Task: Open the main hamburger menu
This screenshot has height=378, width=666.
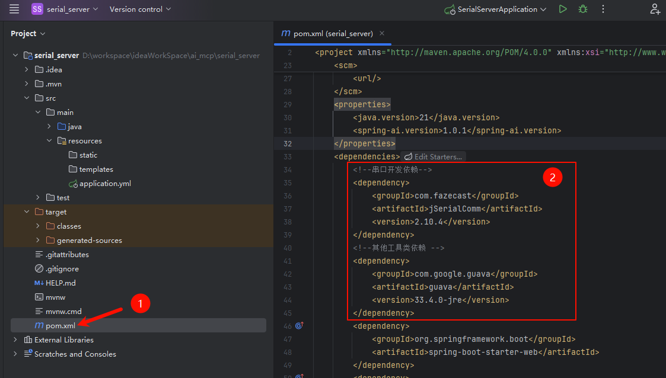Action: 14,9
